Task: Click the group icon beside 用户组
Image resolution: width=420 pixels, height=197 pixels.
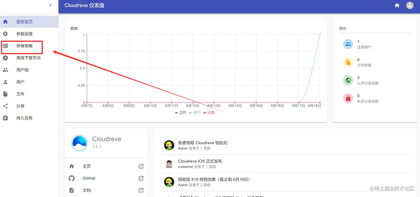Action: pyautogui.click(x=5, y=70)
